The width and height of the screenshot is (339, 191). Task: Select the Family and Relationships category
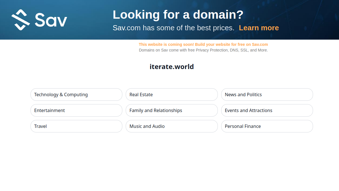(x=172, y=110)
